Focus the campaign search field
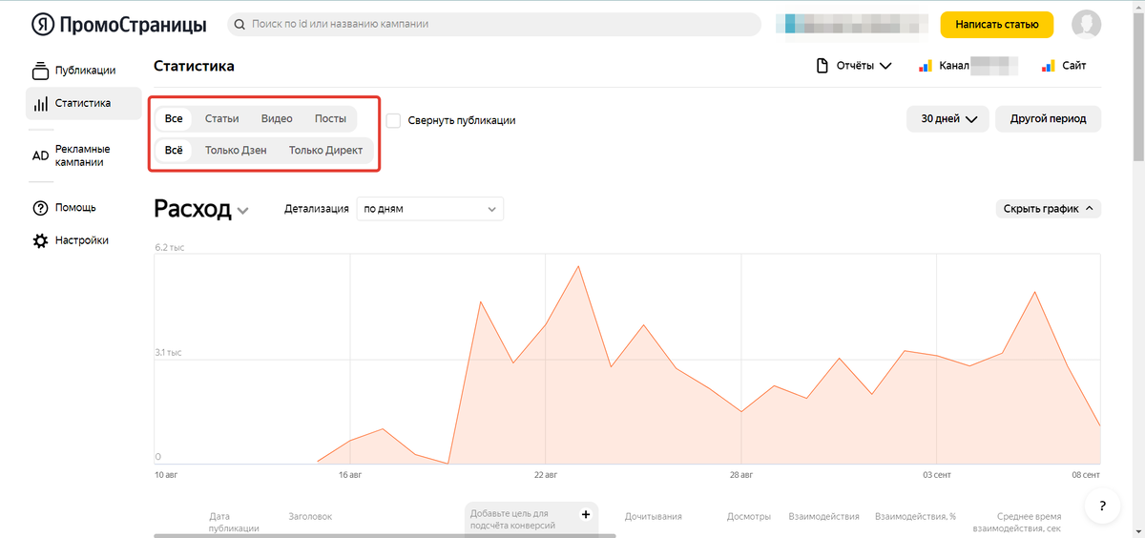The height and width of the screenshot is (538, 1145). pyautogui.click(x=494, y=24)
